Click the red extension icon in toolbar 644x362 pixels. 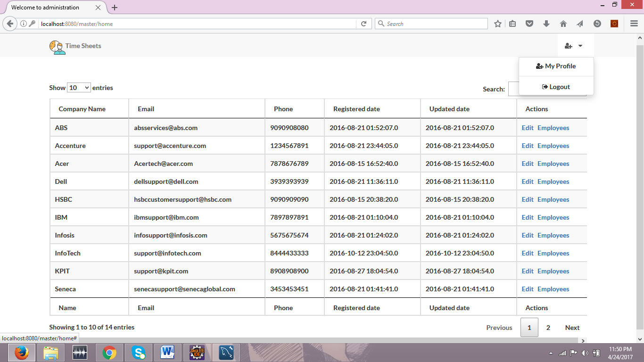point(614,24)
